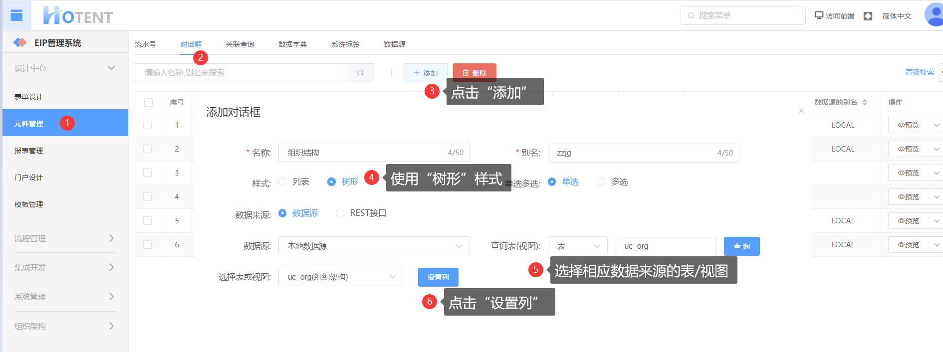Click the user avatar icon
Screen dimensions: 943x352
coord(933,15)
